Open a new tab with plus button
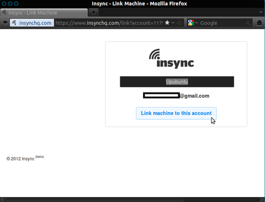Image resolution: width=265 pixels, height=202 pixels. (93, 13)
